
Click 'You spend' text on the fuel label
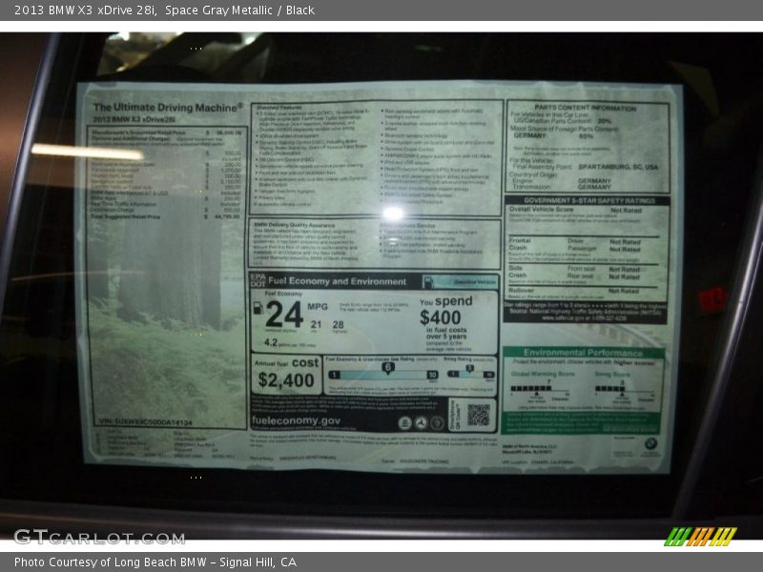click(445, 301)
